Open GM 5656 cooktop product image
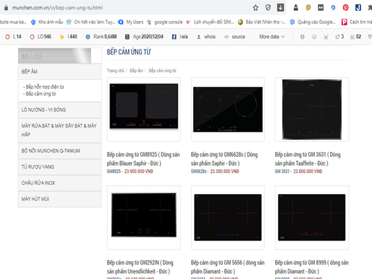The height and width of the screenshot is (279, 372). click(x=228, y=218)
